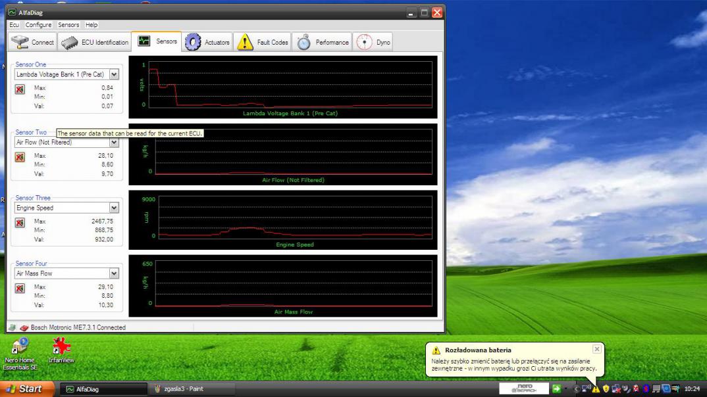Click the Engine Speed graph
Viewport: 707px width, 397px height.
click(283, 220)
